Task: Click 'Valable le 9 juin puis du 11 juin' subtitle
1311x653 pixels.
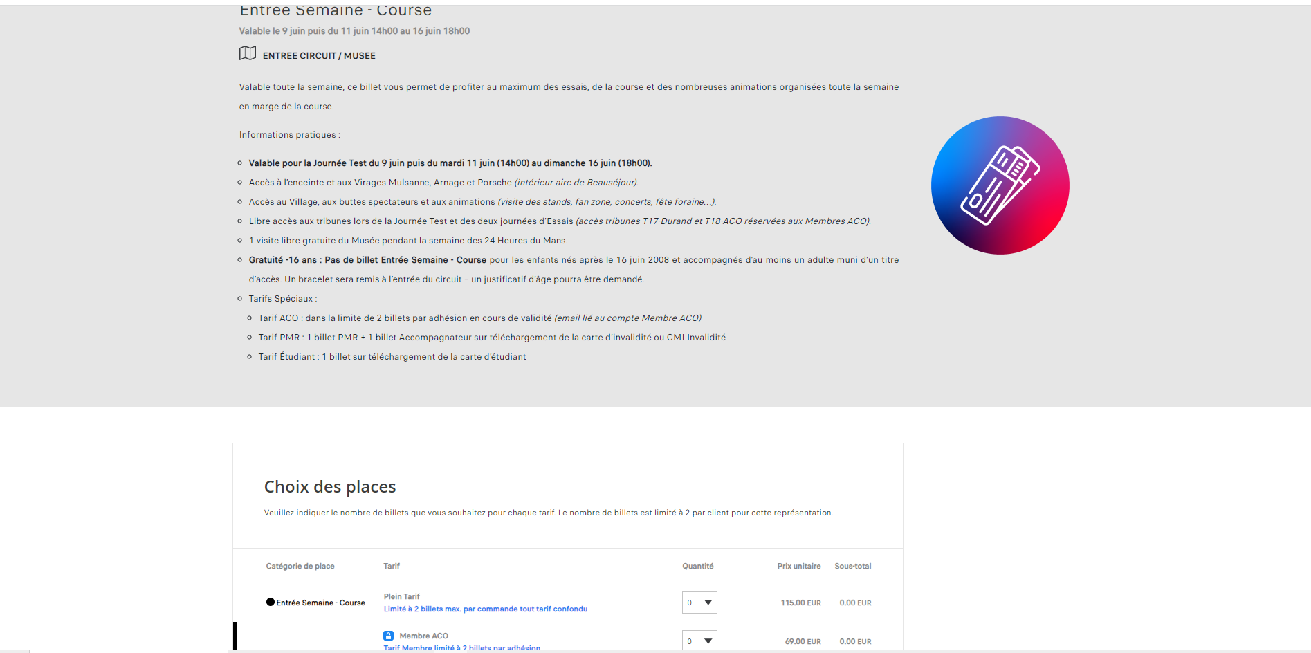Action: [354, 31]
